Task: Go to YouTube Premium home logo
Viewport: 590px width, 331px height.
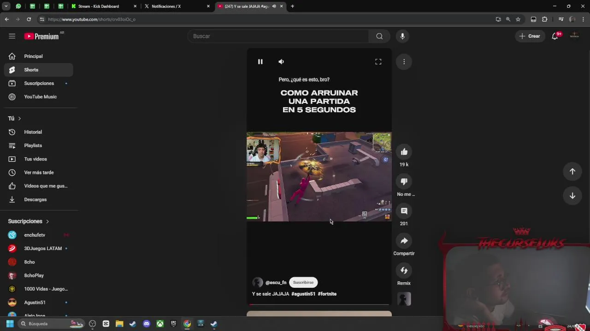Action: [41, 36]
